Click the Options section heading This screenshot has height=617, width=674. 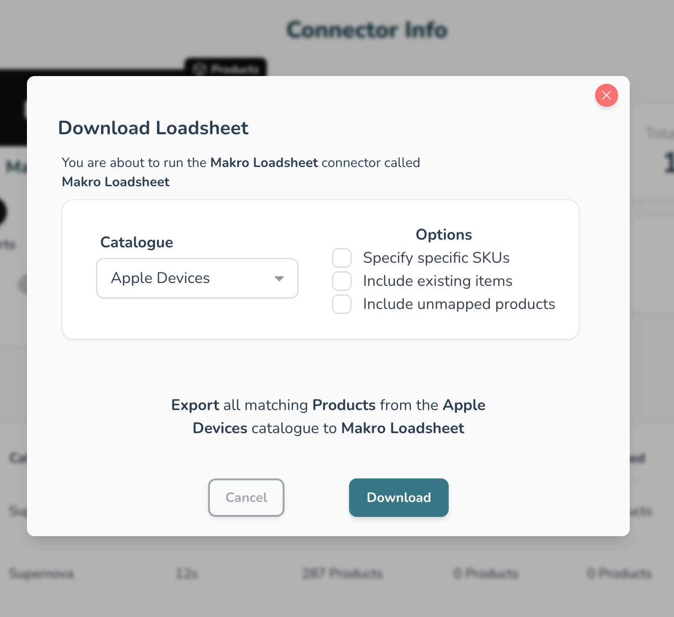tap(443, 234)
